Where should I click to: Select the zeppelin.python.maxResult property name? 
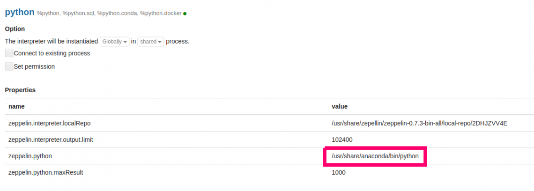pyautogui.click(x=46, y=172)
